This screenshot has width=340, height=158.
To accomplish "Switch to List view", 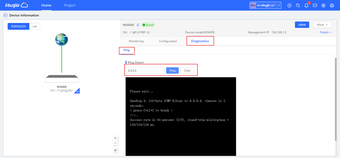I will [x=35, y=26].
